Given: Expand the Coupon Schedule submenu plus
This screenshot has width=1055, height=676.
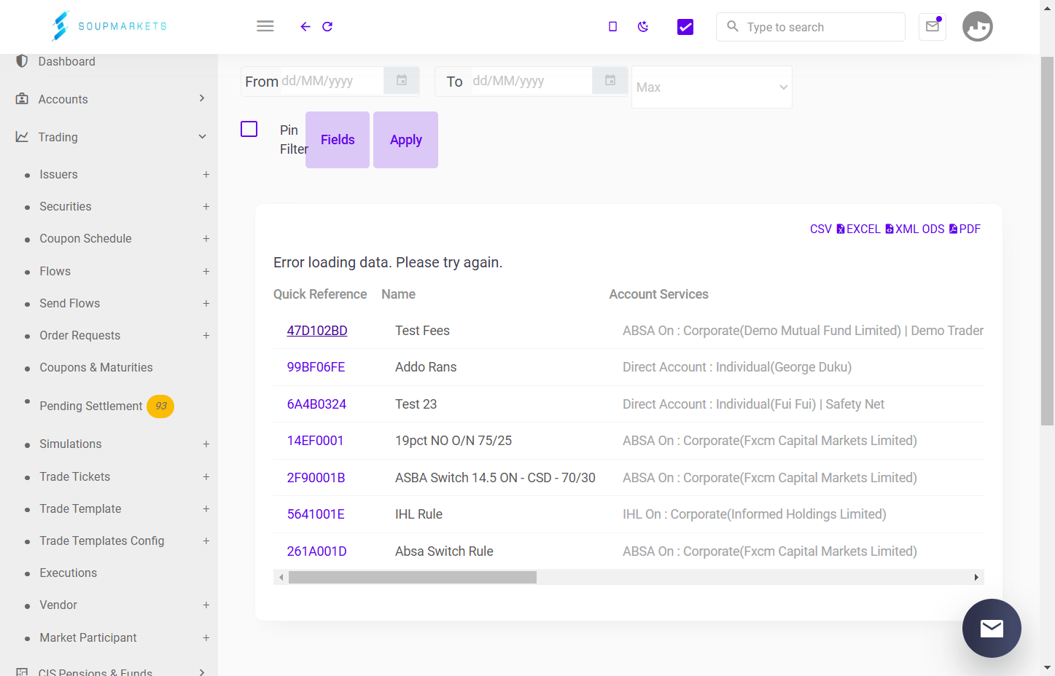Looking at the screenshot, I should point(206,239).
